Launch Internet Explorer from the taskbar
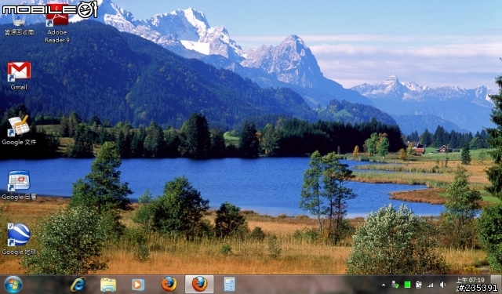This screenshot has height=294, width=502. click(x=78, y=285)
